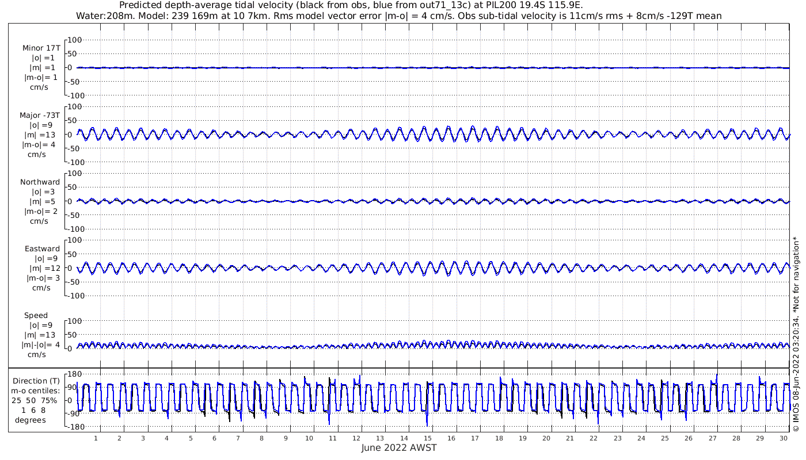
Task: Click "|m-o|= 1" in the Minor 17T panel
Action: (x=40, y=78)
